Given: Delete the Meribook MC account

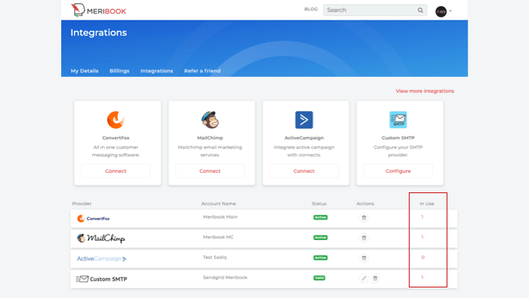Looking at the screenshot, I should point(363,238).
